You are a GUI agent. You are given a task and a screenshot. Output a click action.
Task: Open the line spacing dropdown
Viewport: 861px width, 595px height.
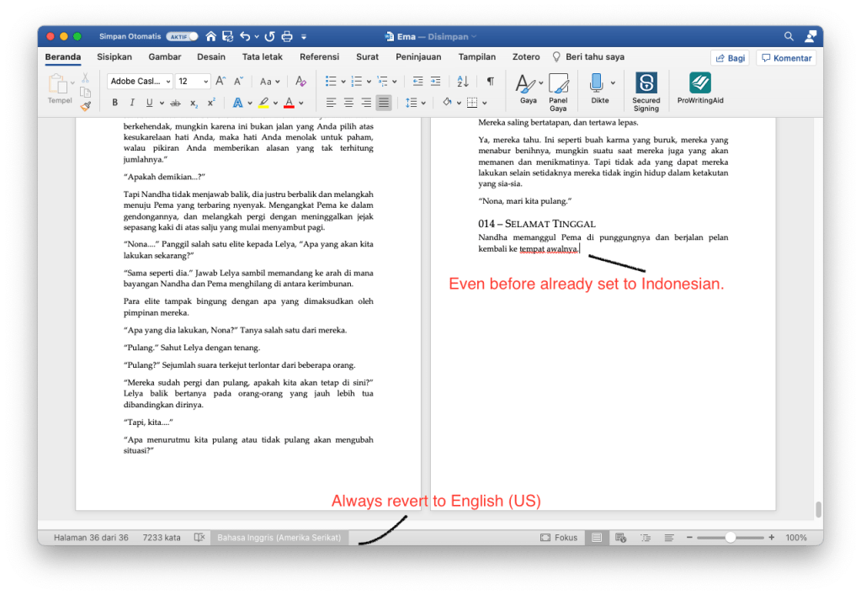(416, 103)
